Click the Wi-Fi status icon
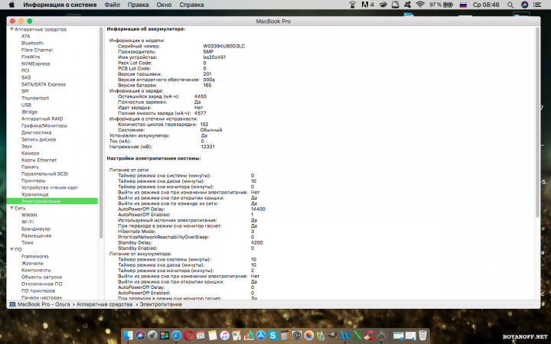Viewport: 551px width, 344px height. pos(421,5)
